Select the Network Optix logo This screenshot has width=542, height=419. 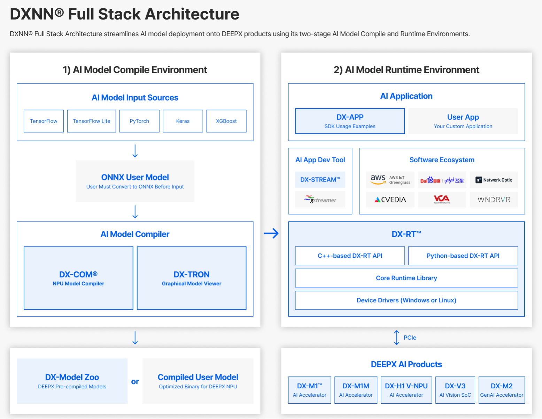coord(494,180)
